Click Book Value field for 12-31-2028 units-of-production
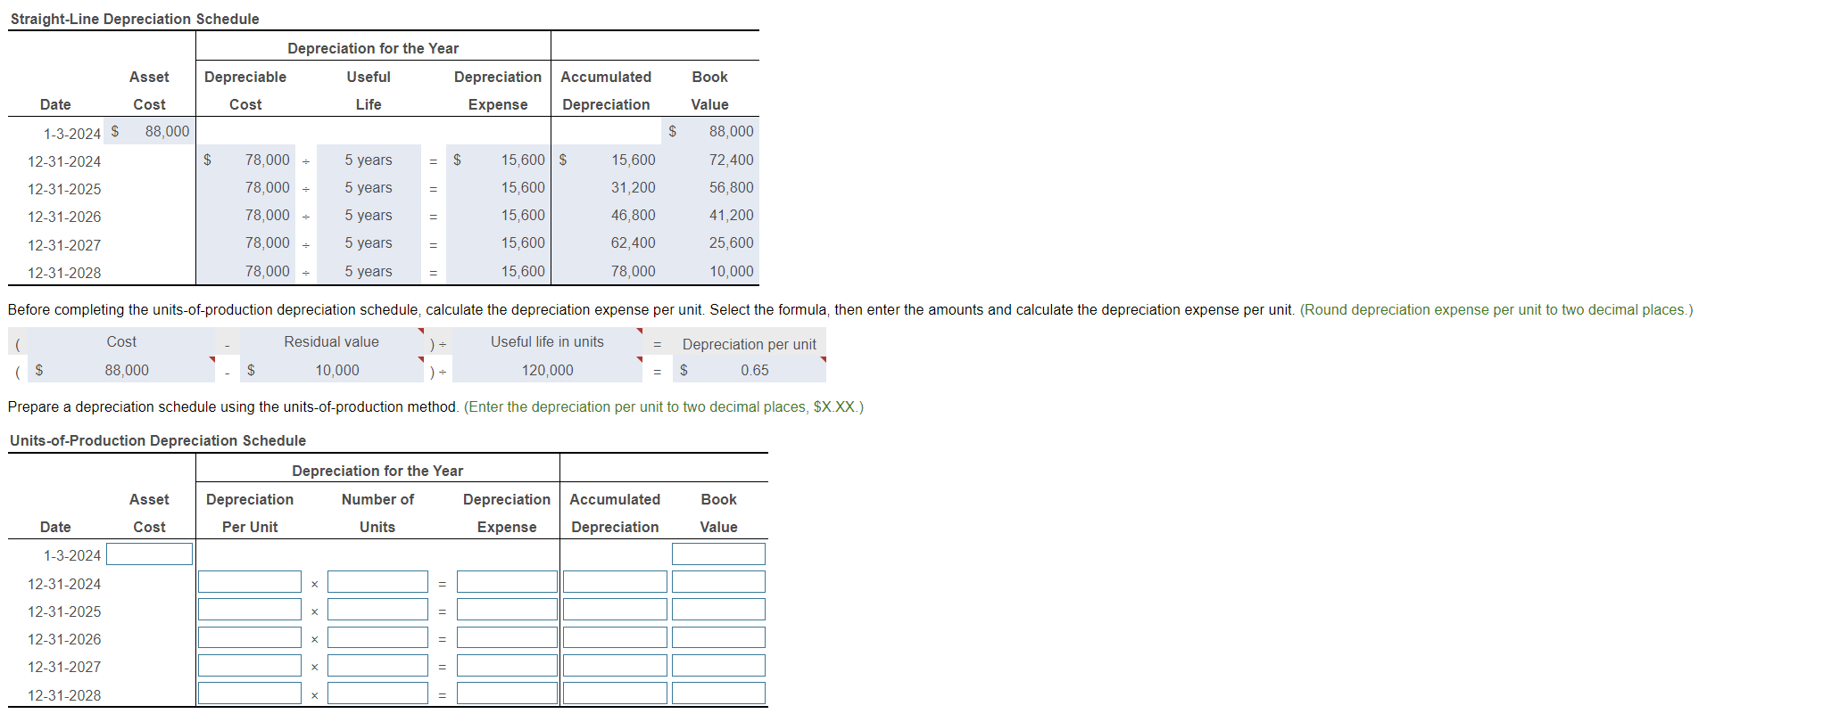Image resolution: width=1823 pixels, height=722 pixels. [x=718, y=693]
